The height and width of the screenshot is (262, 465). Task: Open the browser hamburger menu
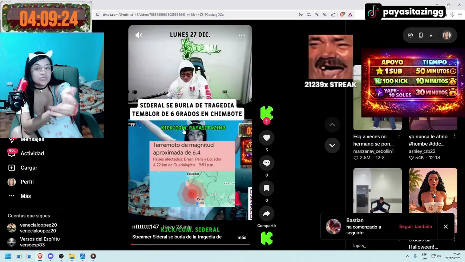(x=460, y=15)
